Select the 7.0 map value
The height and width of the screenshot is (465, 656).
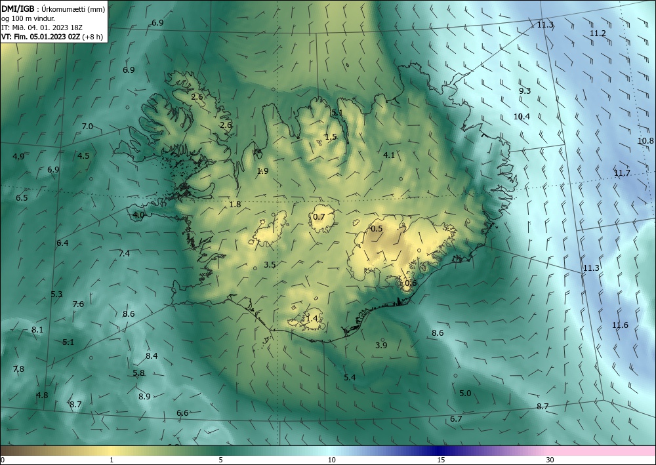click(x=87, y=127)
